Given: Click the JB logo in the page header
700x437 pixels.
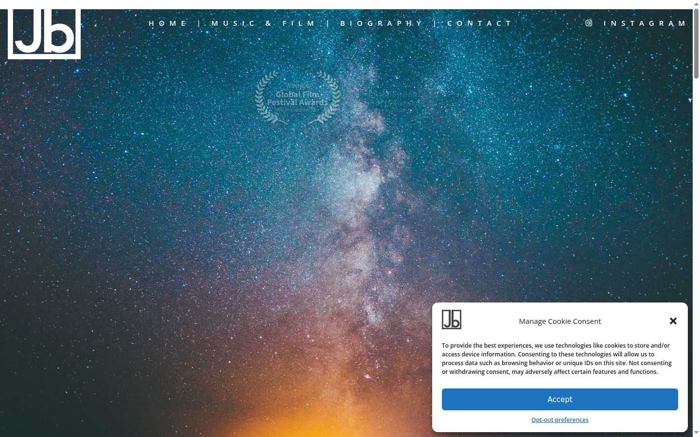Looking at the screenshot, I should pos(44,34).
